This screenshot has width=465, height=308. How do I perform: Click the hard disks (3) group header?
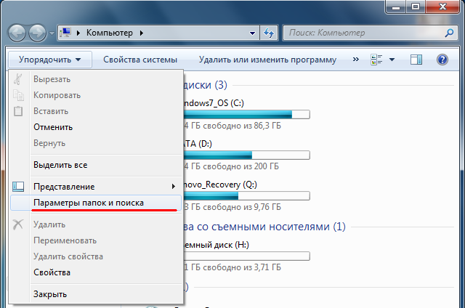(x=205, y=85)
